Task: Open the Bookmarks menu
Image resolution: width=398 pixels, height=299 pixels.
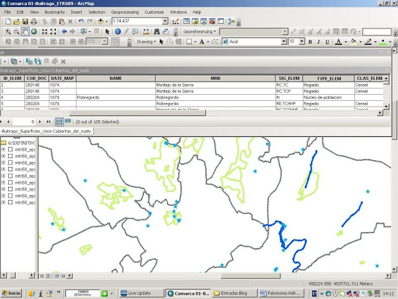Action: pos(54,12)
